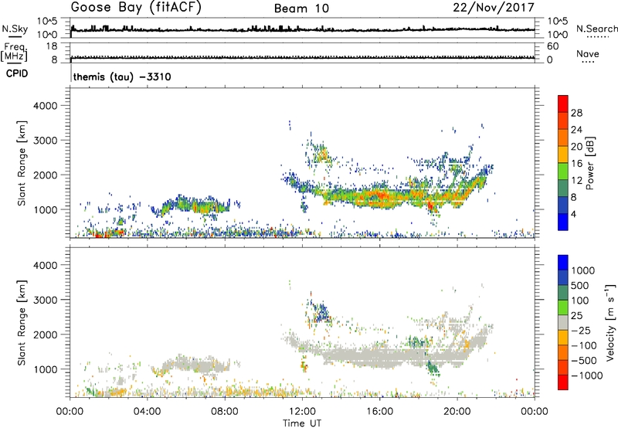Viewport: 618px width, 428px height.
Task: Click the blue high-velocity patch near 2700 km
Action: click(321, 312)
